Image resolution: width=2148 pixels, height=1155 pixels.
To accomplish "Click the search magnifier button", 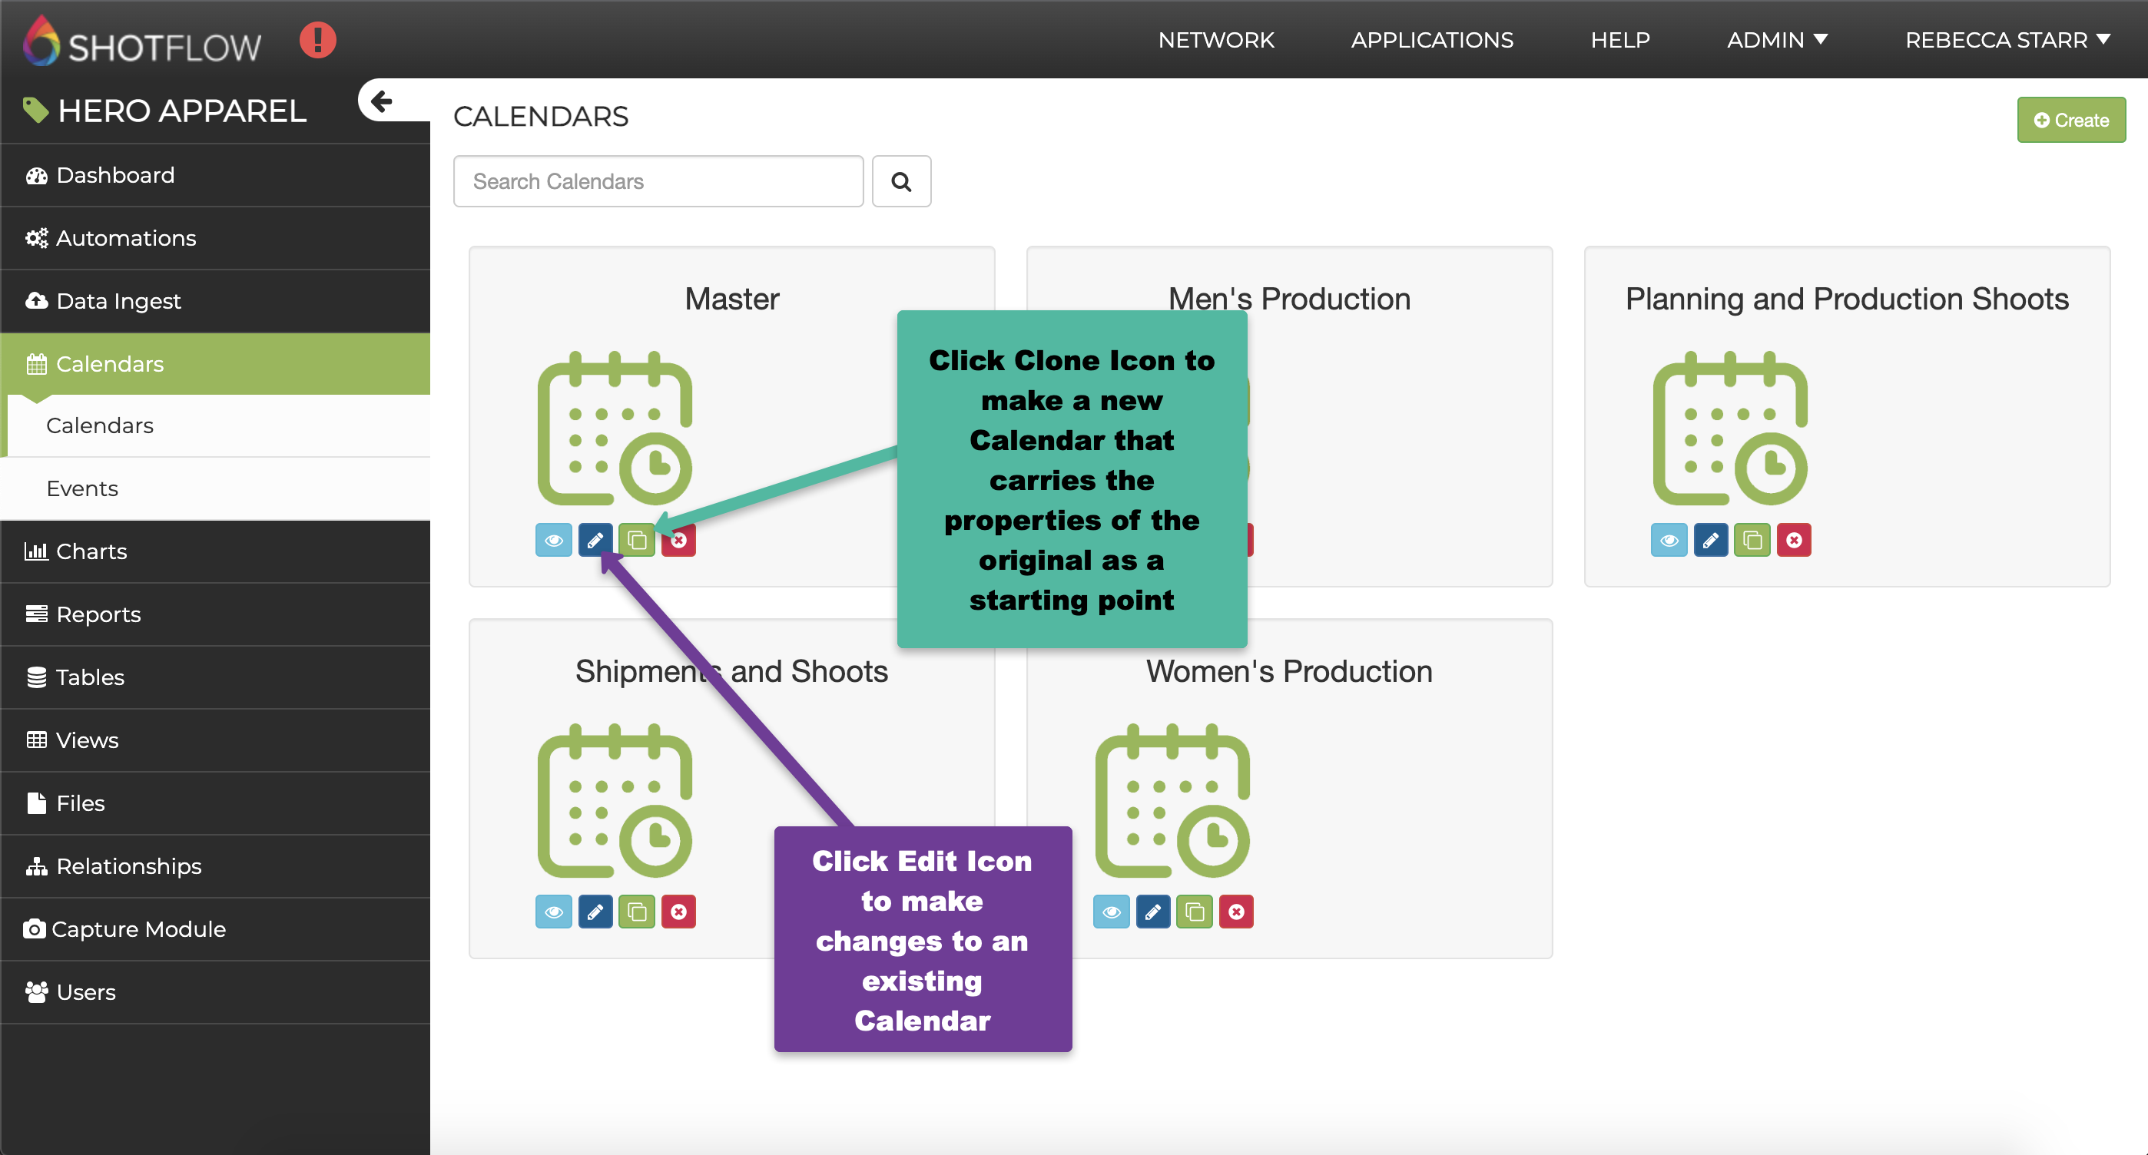I will [900, 180].
